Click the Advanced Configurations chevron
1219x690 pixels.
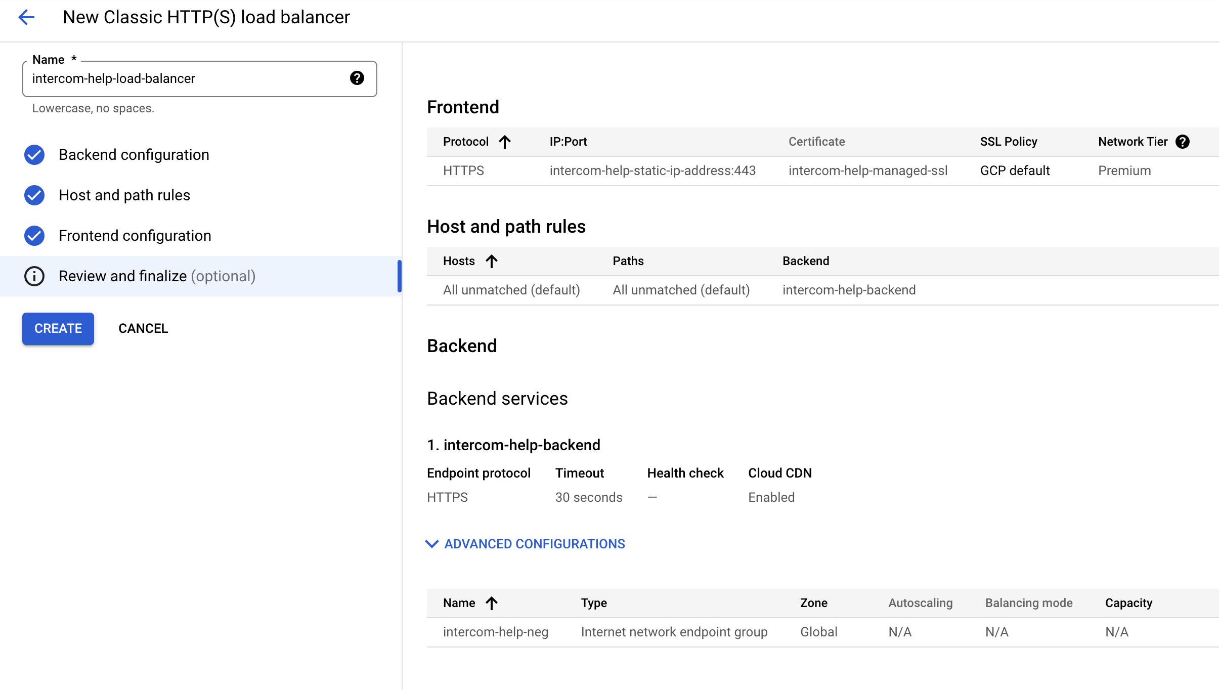click(431, 544)
